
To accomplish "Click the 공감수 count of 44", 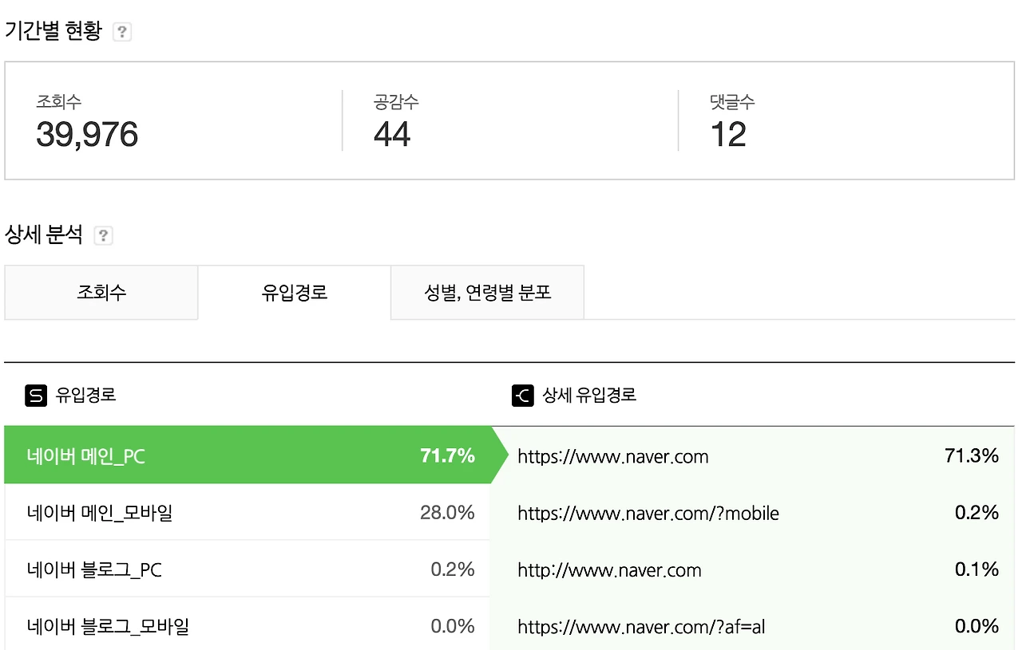I will point(392,134).
